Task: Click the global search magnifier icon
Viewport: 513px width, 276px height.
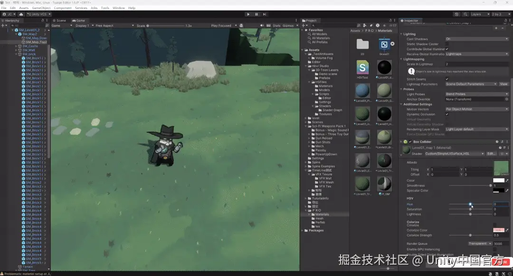Action: coord(465,14)
